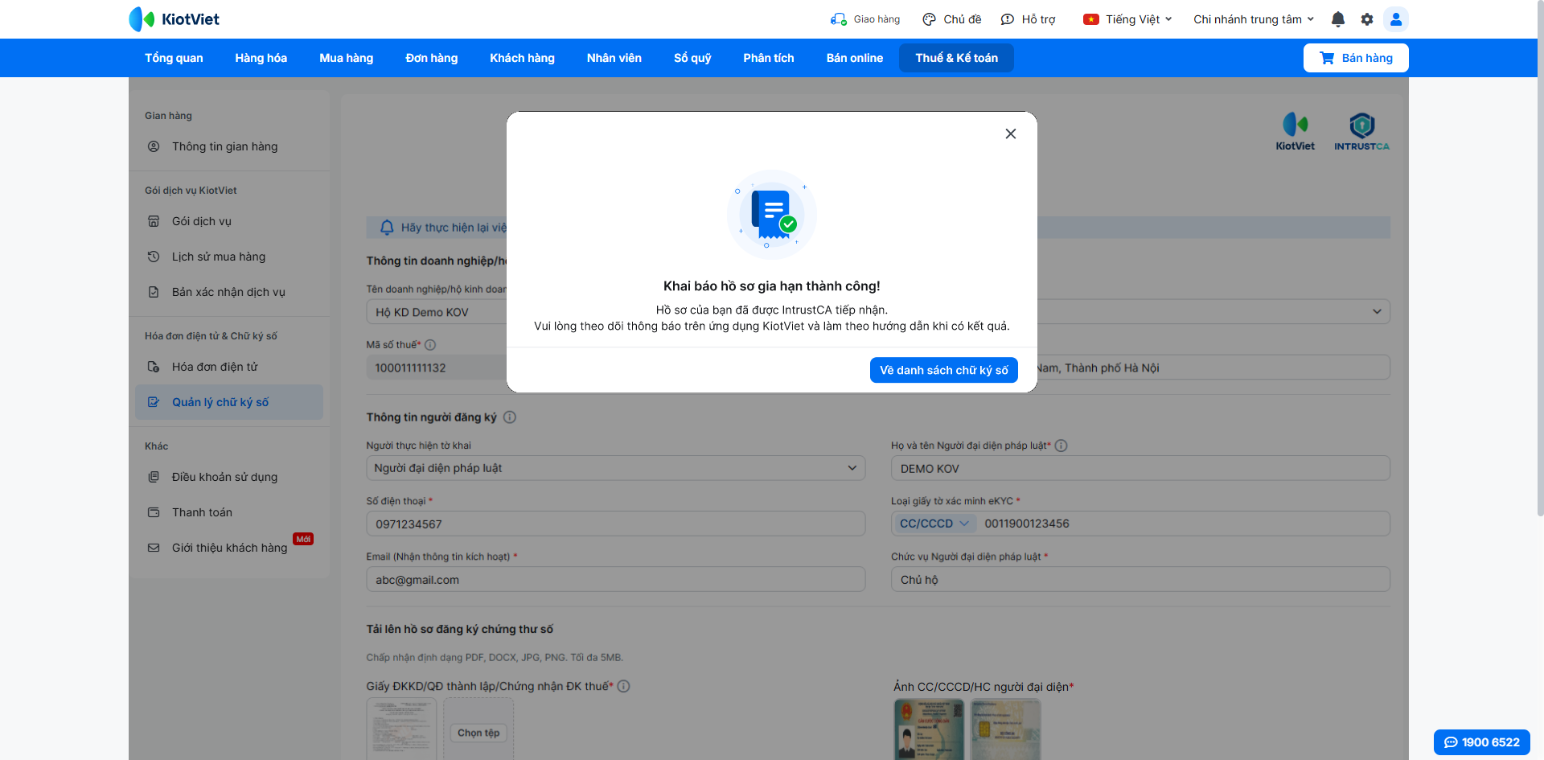The width and height of the screenshot is (1544, 760).
Task: Click the Hóa đơn điện tử icon
Action: [x=154, y=367]
